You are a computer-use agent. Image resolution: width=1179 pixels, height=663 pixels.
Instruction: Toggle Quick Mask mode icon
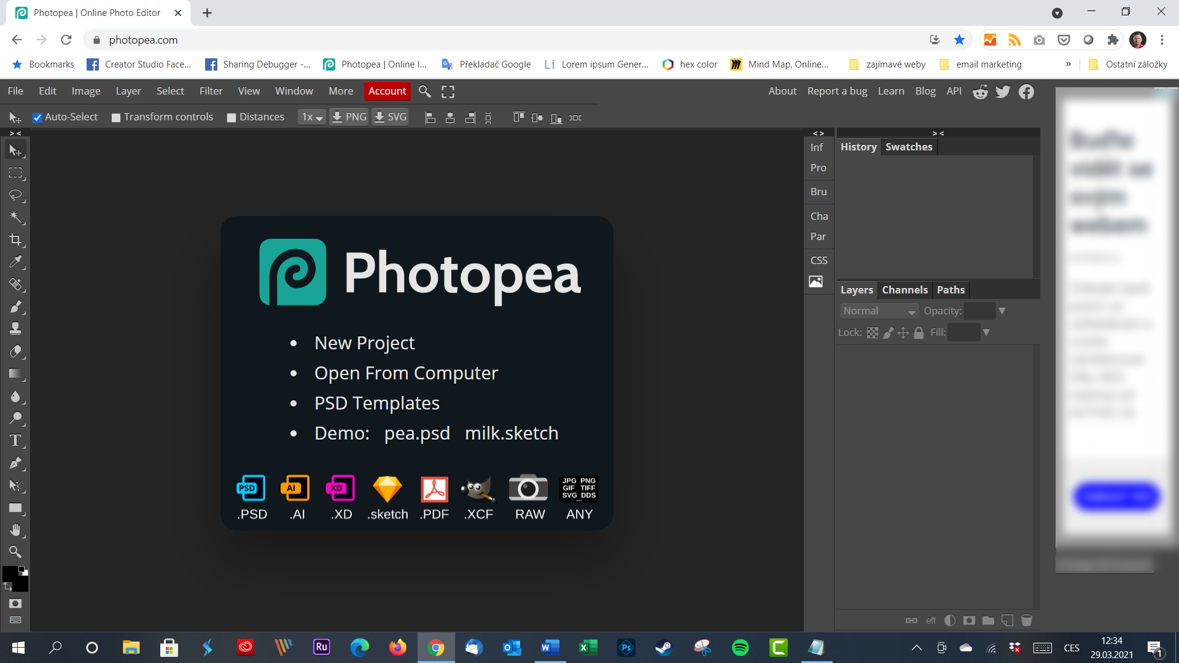click(15, 603)
